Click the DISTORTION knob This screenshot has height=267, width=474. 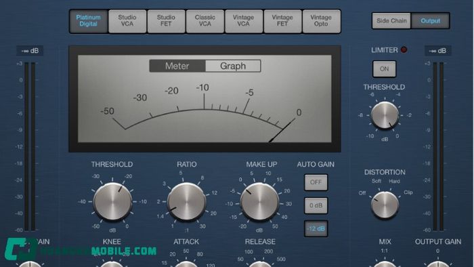click(385, 205)
